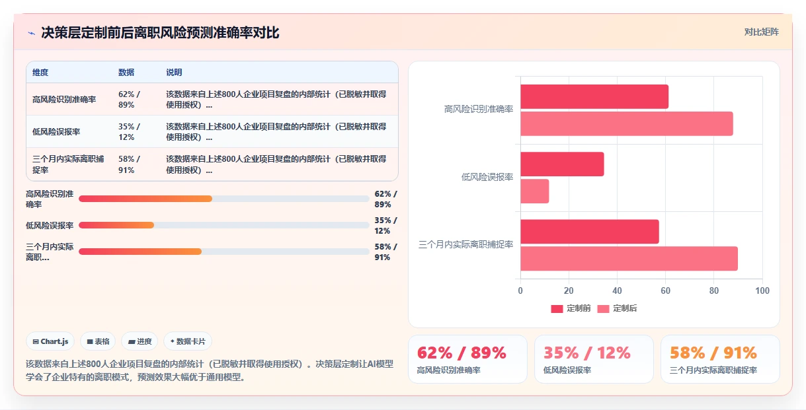Click the 定制后 bar for 三个月内实际离职捕捉率
Image resolution: width=806 pixels, height=410 pixels.
629,259
